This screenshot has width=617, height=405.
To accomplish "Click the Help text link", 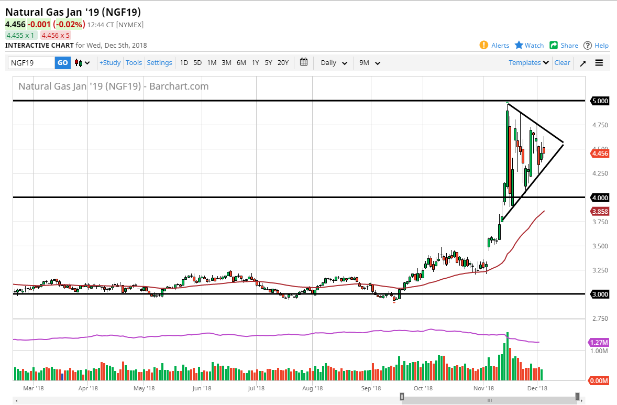I will coord(601,46).
